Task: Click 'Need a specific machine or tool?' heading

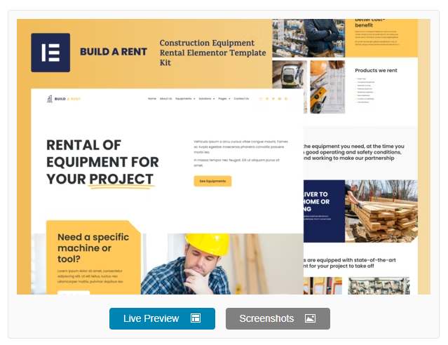Action: [x=93, y=248]
